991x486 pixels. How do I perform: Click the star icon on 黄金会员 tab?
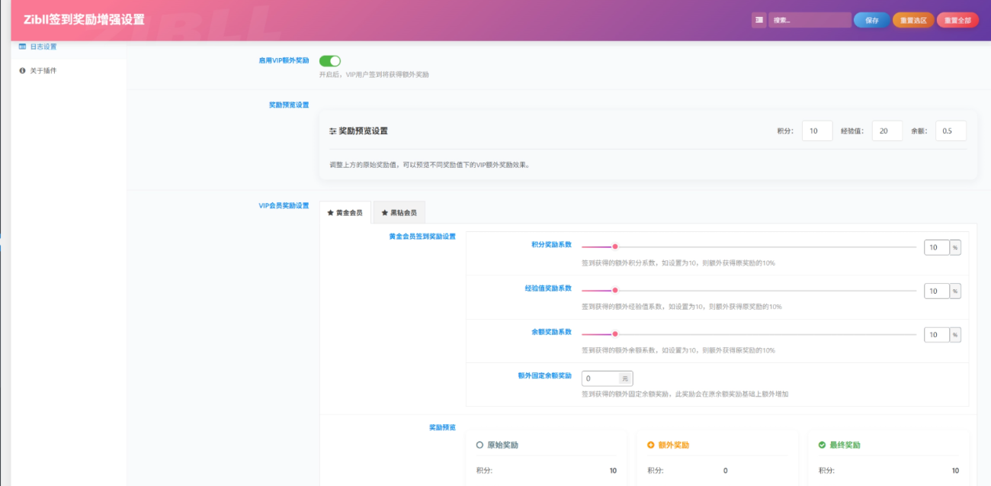[x=330, y=213]
